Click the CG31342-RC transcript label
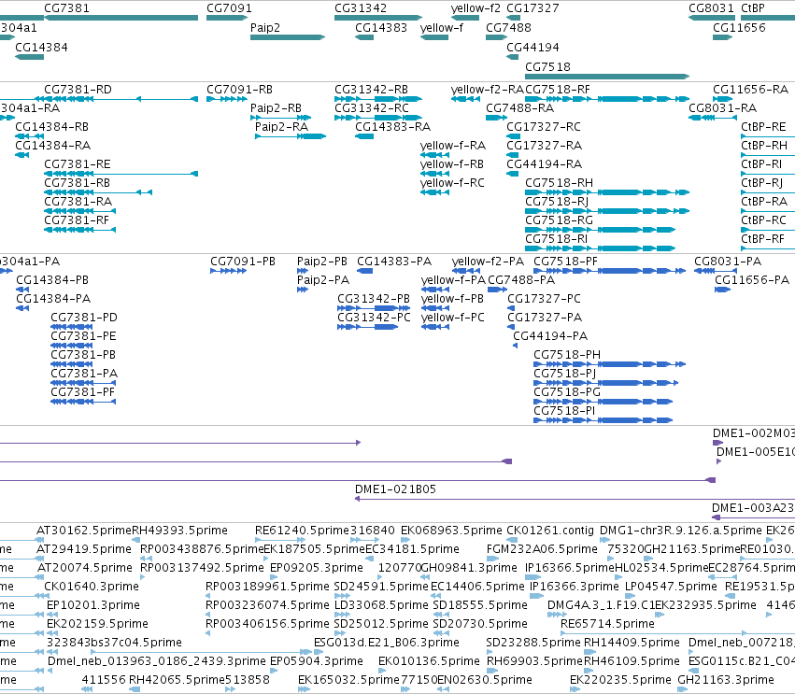The height and width of the screenshot is (694, 795). click(x=372, y=108)
